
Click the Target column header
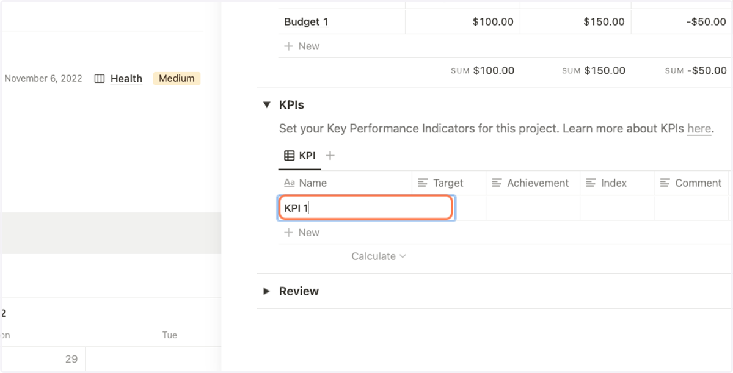449,183
